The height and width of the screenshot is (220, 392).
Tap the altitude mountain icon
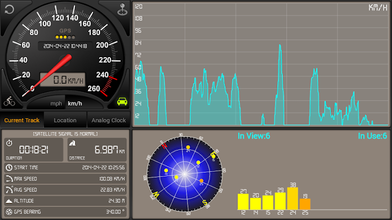point(9,201)
